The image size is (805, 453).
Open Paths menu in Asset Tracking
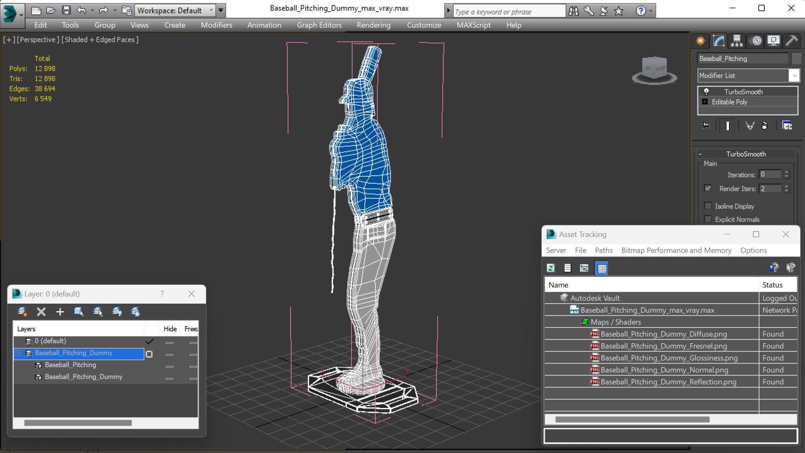click(x=604, y=250)
